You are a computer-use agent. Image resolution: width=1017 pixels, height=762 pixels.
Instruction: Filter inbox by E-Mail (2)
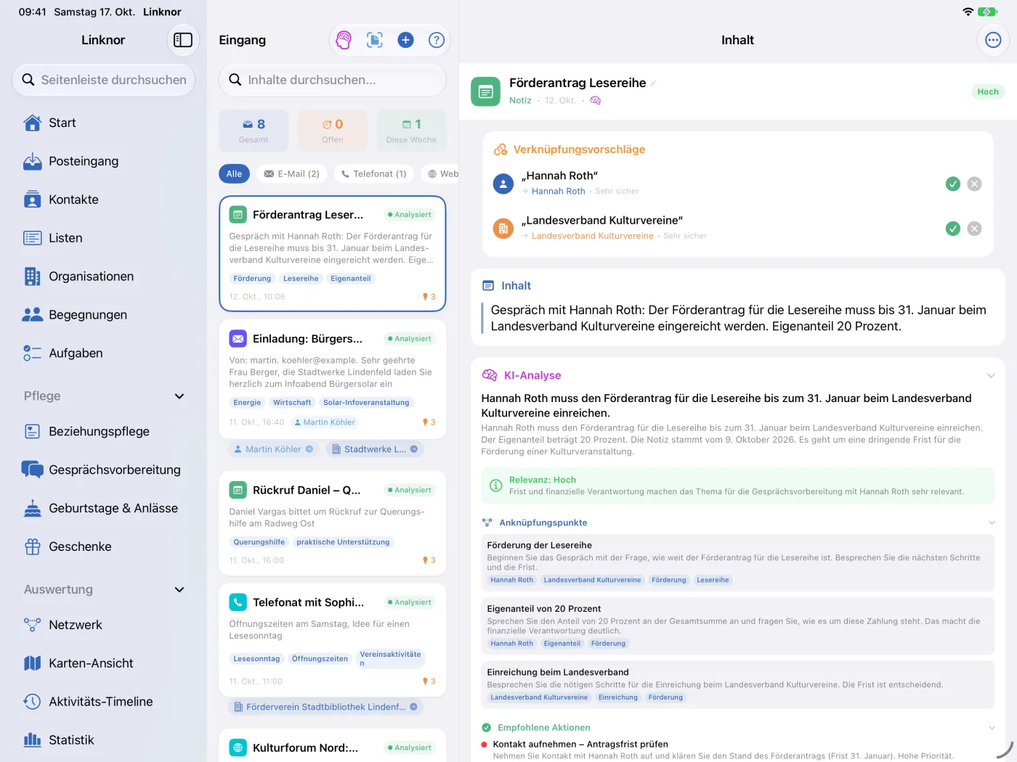click(x=291, y=174)
